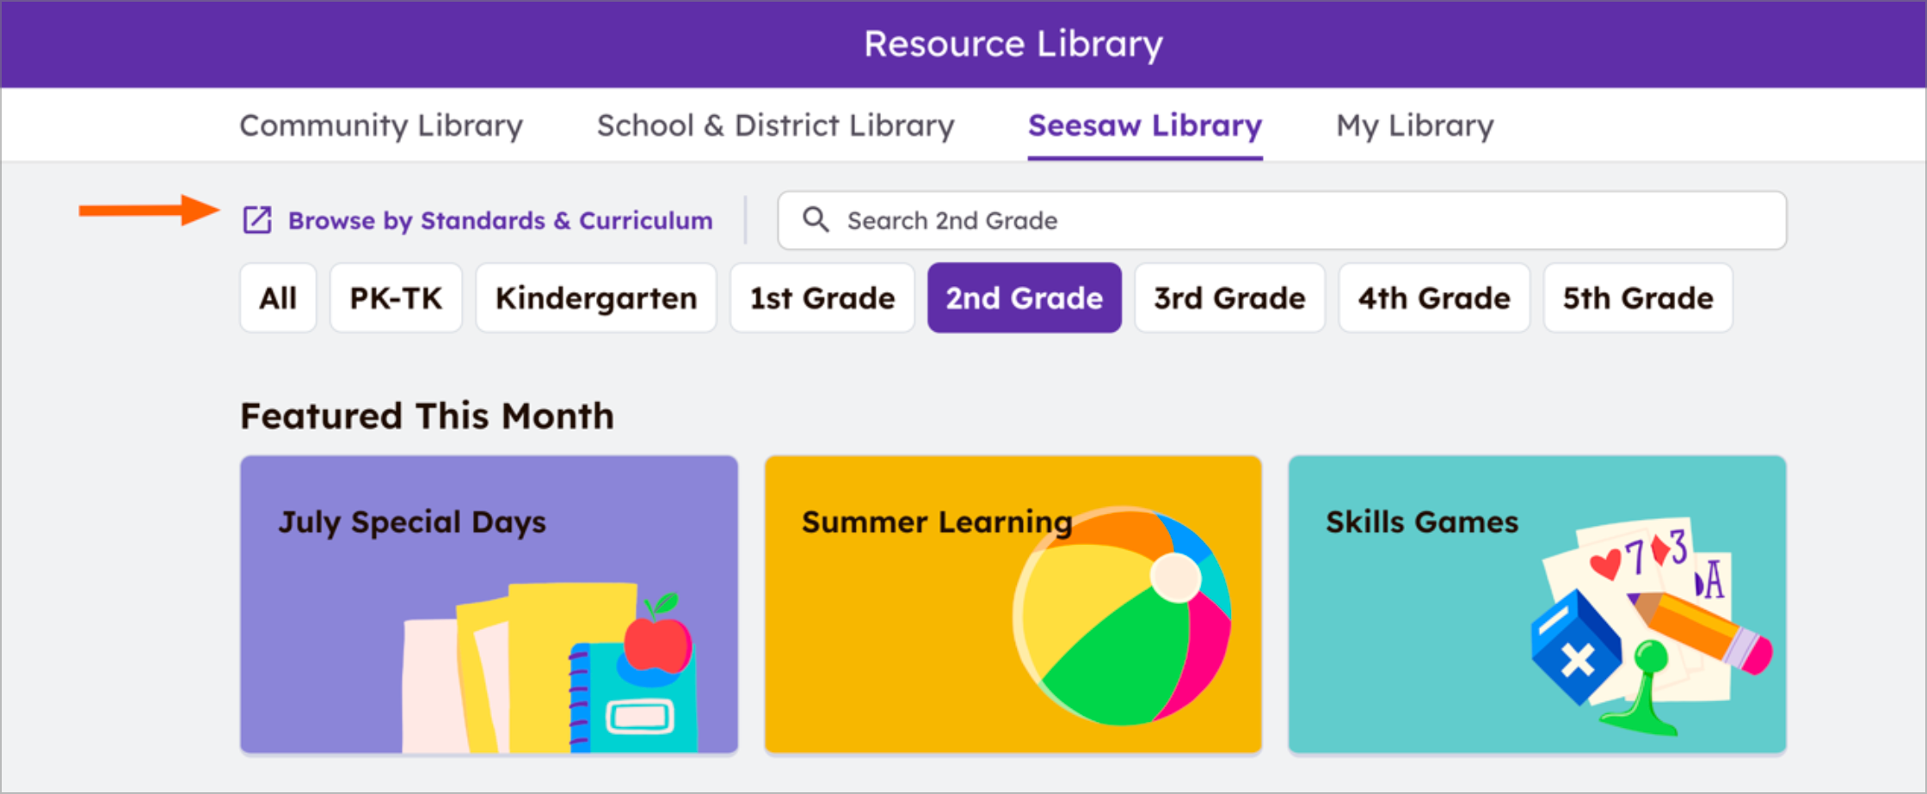
Task: Click in the Search 2nd Grade field
Action: pos(1290,221)
